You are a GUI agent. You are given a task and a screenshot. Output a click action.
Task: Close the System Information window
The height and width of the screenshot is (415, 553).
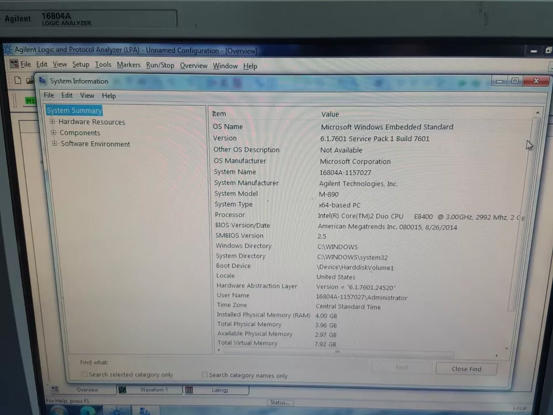(x=536, y=81)
